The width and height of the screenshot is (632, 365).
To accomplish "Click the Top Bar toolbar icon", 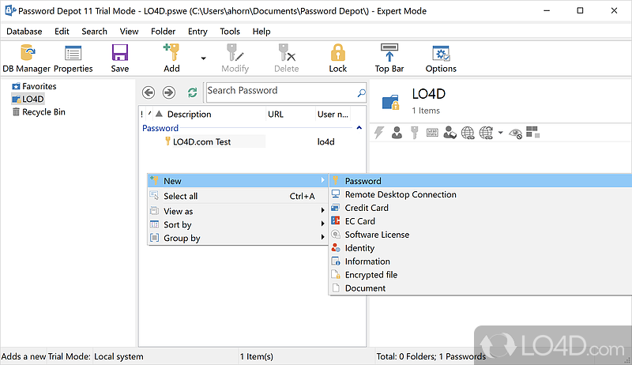I will [389, 58].
